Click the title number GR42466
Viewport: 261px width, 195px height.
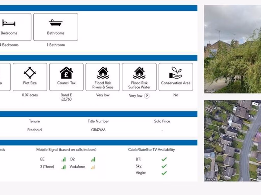(x=98, y=130)
